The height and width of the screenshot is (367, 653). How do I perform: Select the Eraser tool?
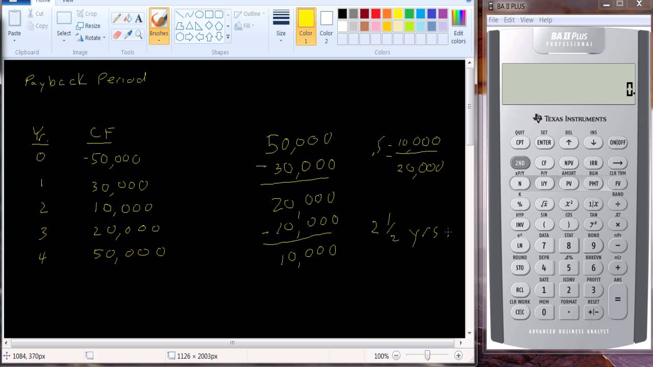pyautogui.click(x=117, y=35)
